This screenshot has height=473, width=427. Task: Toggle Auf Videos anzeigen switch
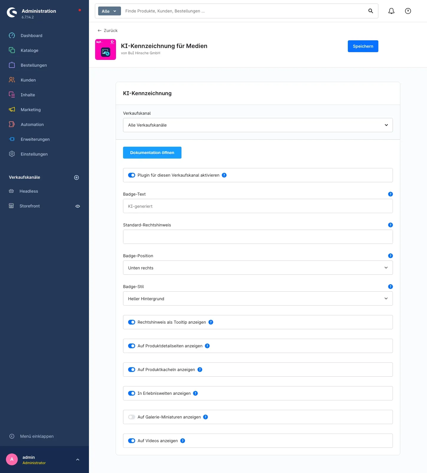coord(132,441)
